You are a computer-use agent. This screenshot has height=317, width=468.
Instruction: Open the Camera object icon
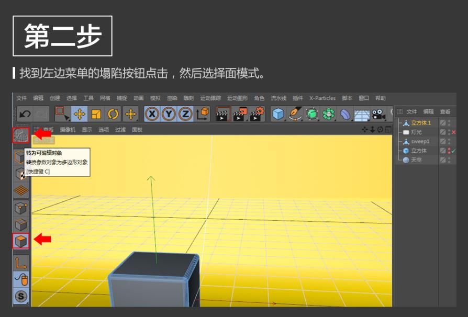coord(378,114)
